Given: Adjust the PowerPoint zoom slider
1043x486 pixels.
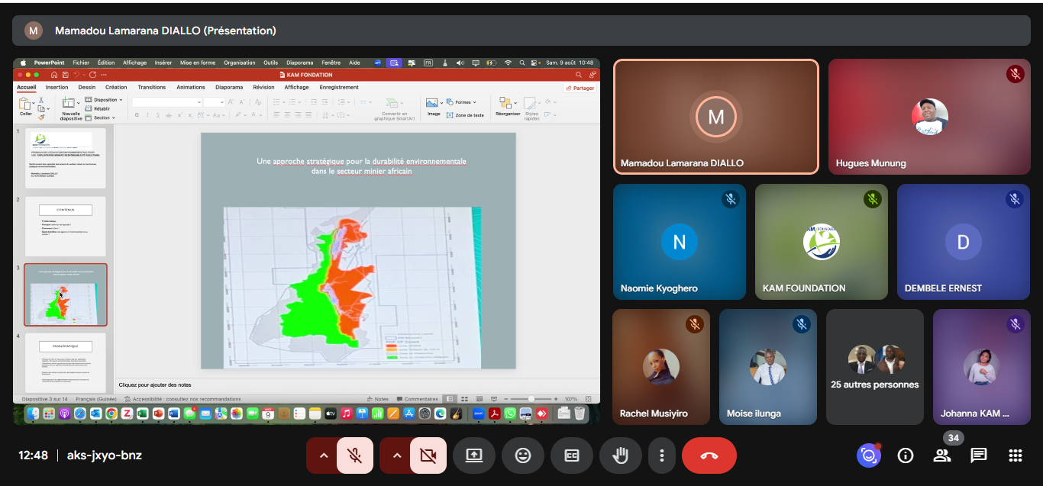Looking at the screenshot, I should coord(531,399).
